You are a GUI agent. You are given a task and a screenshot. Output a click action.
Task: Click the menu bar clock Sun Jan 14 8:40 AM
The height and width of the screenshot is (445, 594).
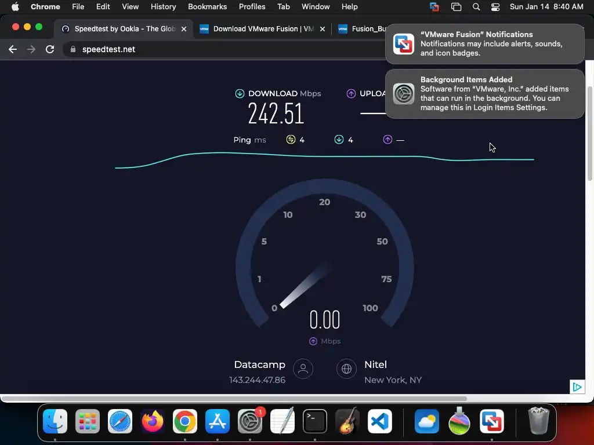546,7
